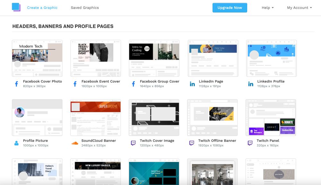
Task: Switch to the Saved Graphics tab
Action: click(x=84, y=7)
